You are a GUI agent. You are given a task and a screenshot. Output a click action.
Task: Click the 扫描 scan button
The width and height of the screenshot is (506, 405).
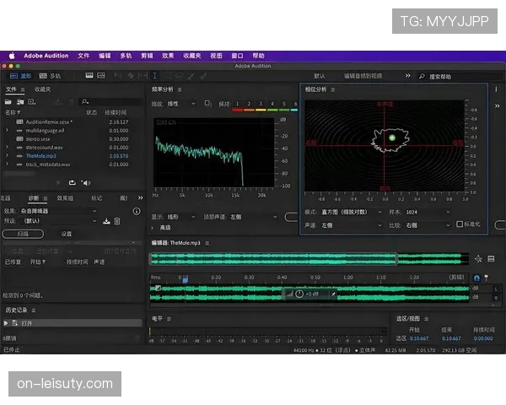pos(23,234)
